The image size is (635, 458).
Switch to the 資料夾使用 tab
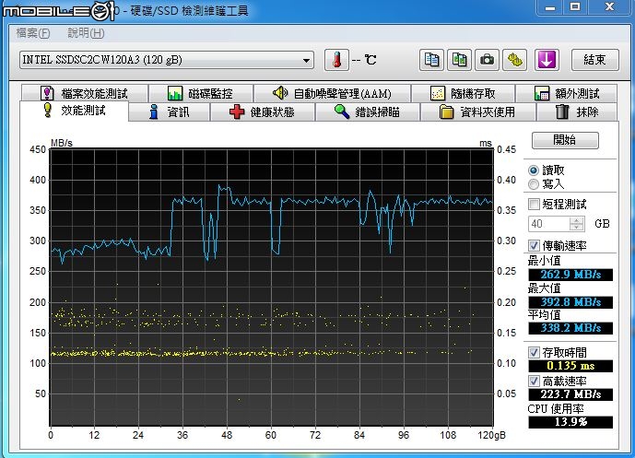tap(478, 112)
